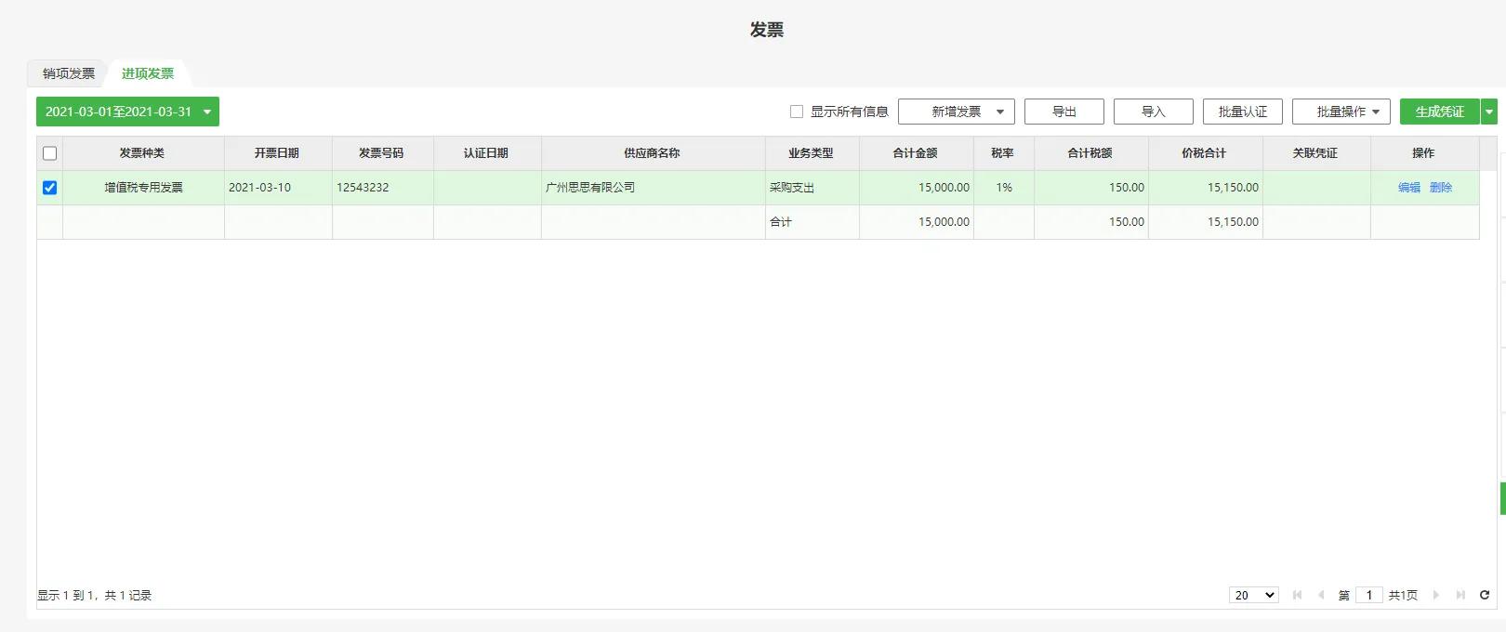This screenshot has width=1506, height=632.
Task: Go to first page icon
Action: (1298, 595)
